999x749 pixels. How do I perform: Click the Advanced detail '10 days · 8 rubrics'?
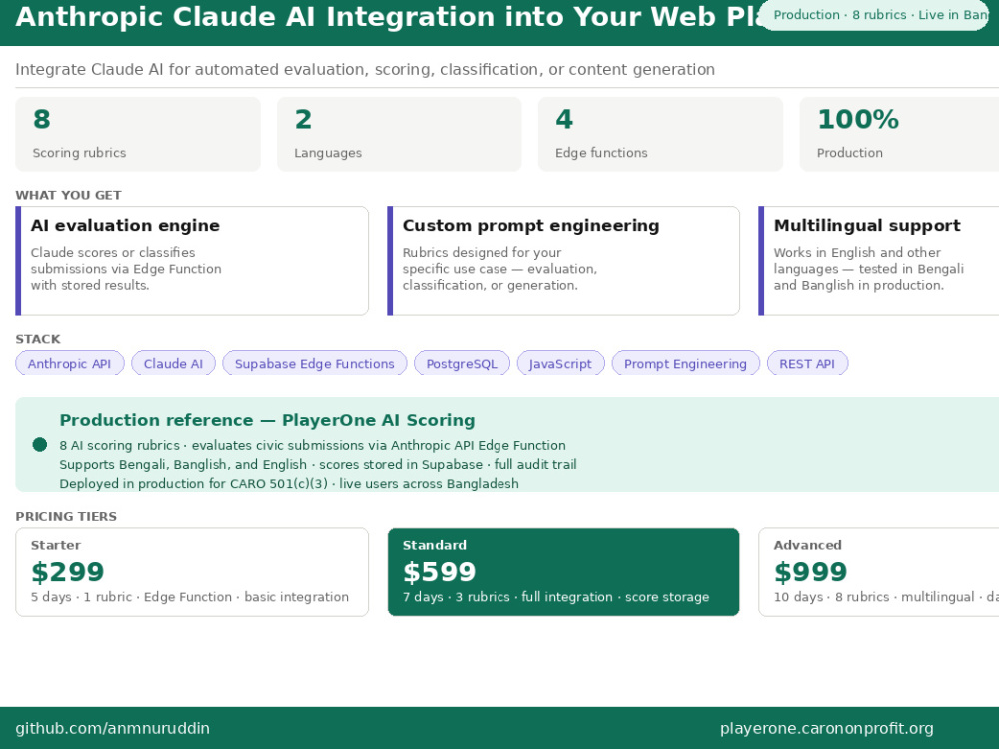tap(886, 597)
